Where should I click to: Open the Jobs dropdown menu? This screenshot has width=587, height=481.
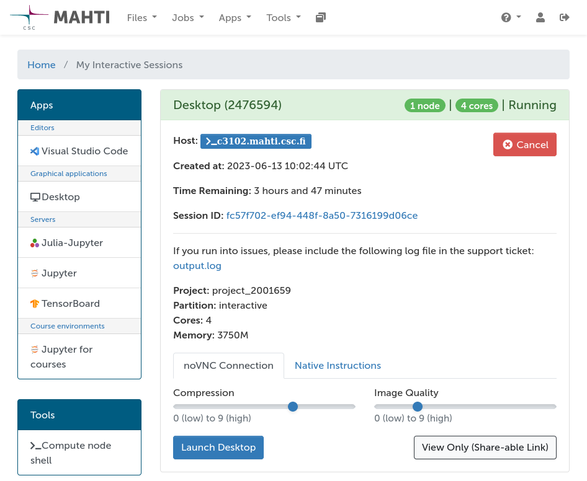[187, 18]
